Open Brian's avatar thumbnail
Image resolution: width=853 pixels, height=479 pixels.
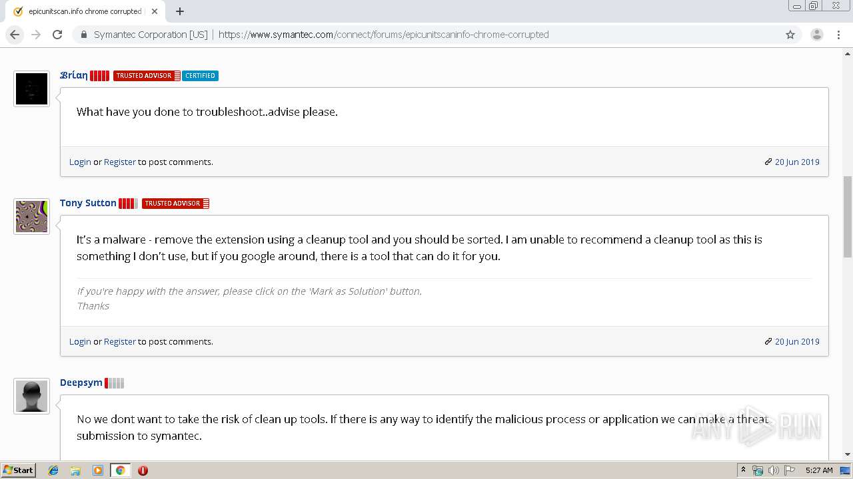[31, 88]
